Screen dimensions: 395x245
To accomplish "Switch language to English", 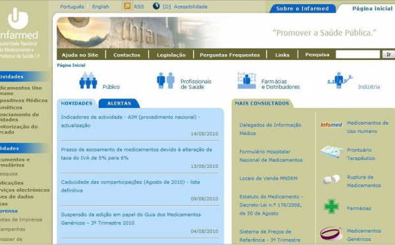I will [x=101, y=7].
